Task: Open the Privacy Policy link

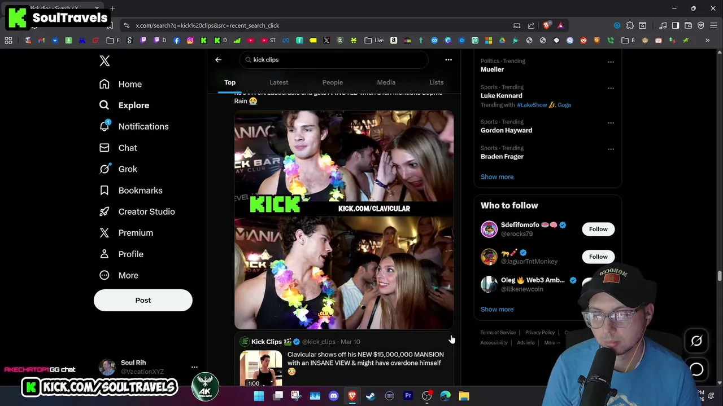Action: (540, 333)
